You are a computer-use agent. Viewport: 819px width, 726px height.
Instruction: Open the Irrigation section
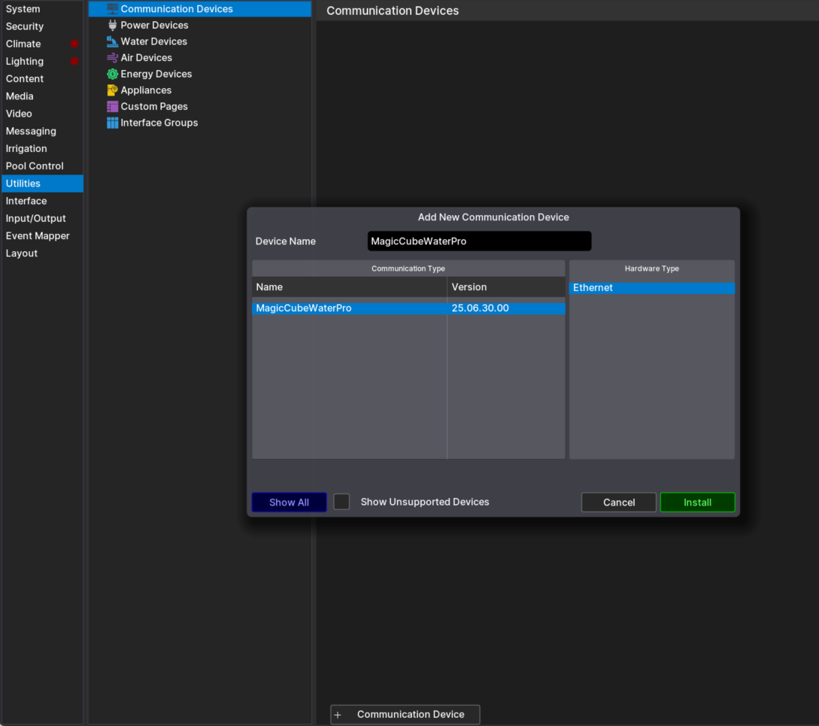pos(42,148)
